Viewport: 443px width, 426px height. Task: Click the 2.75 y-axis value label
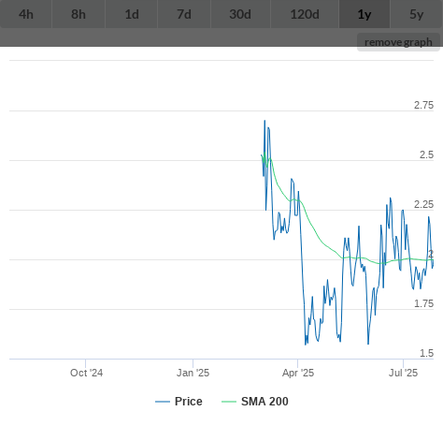(423, 105)
